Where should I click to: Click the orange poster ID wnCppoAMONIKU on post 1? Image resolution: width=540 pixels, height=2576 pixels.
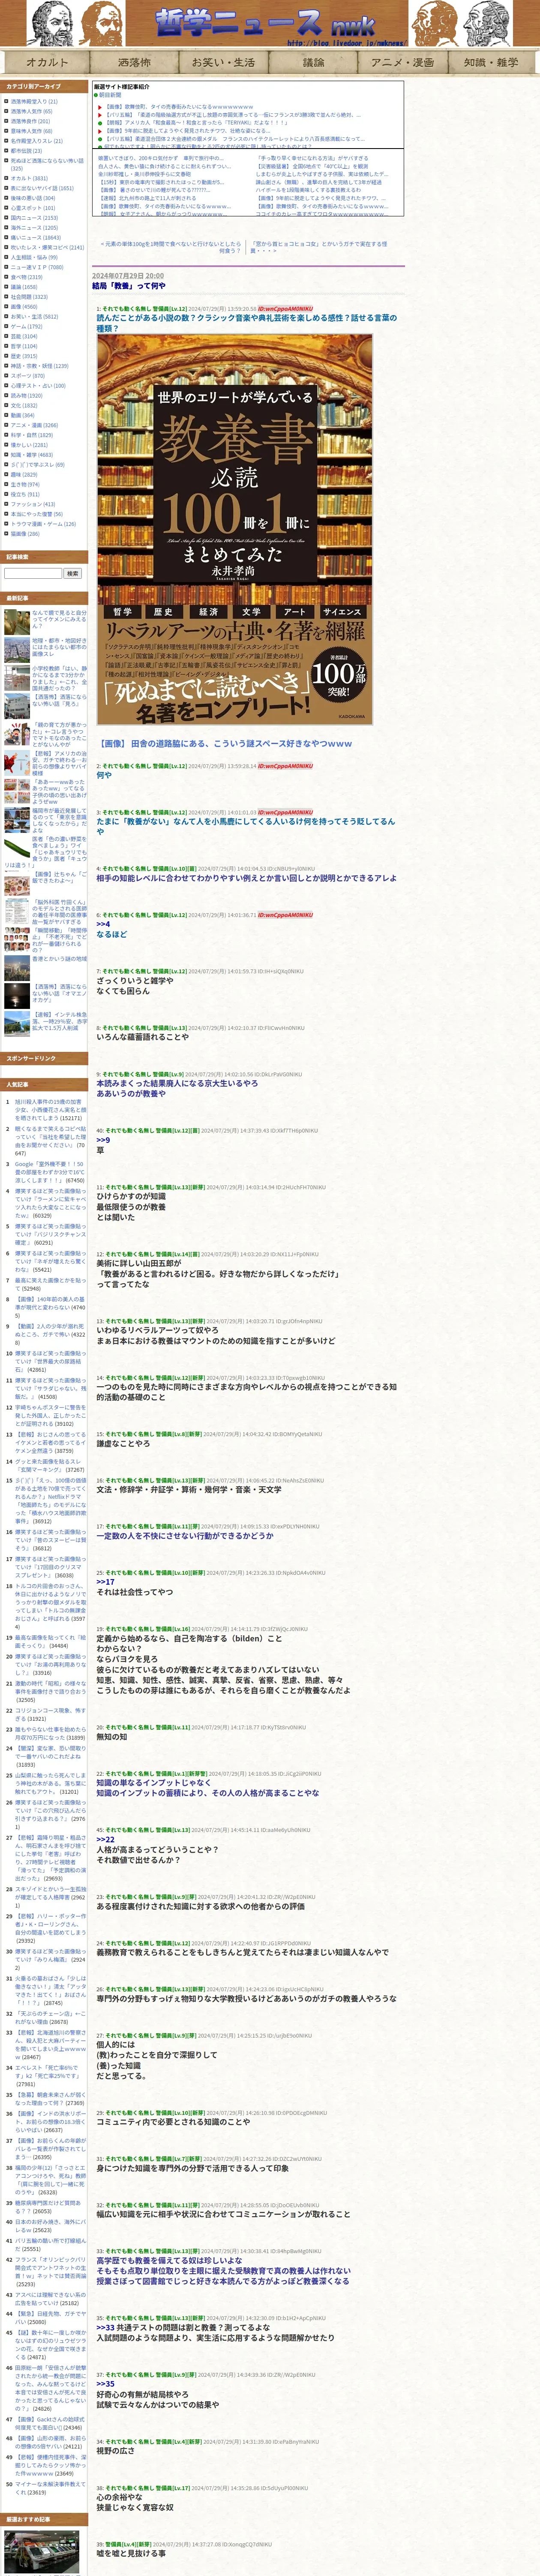285,309
